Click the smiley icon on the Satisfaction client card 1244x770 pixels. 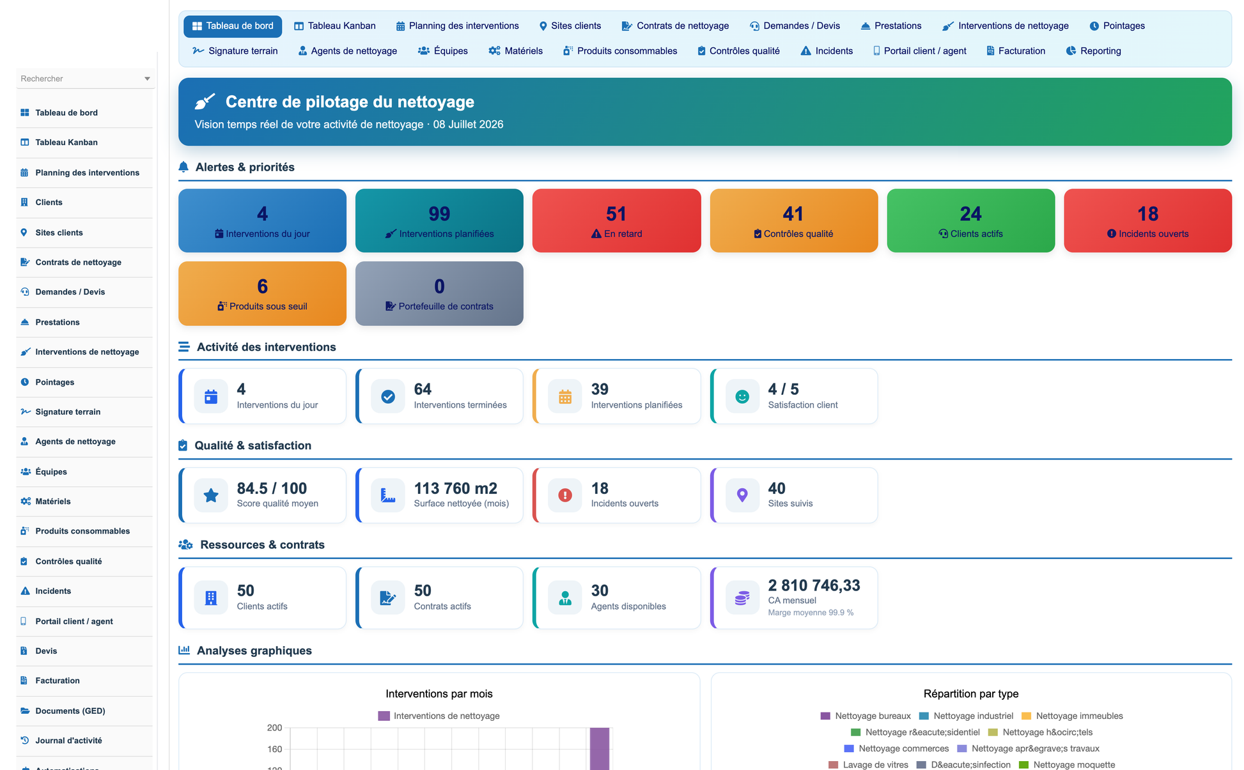click(742, 397)
